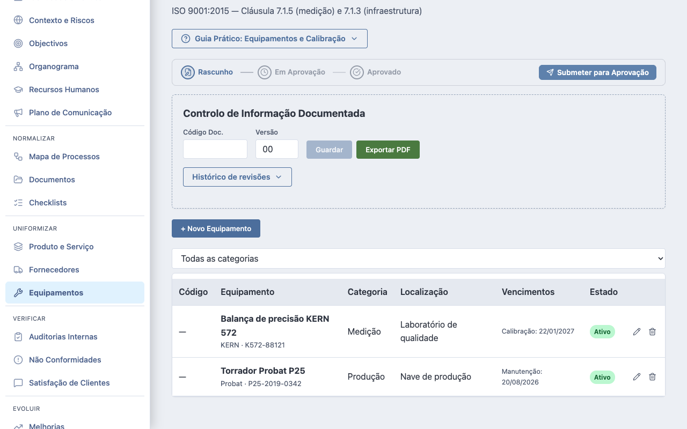Click the Equipamento column header
Viewport: 687px width, 429px height.
click(x=247, y=292)
